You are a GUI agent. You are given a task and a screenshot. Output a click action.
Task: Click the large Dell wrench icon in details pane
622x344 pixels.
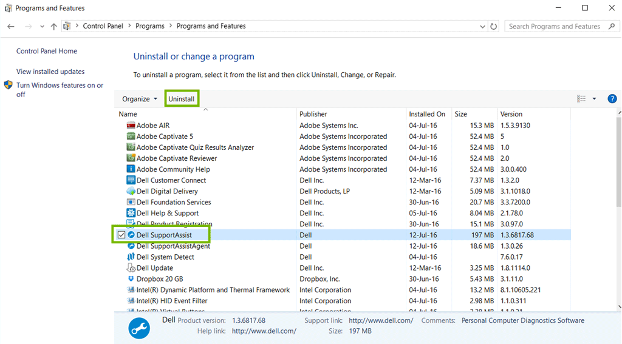(x=139, y=328)
